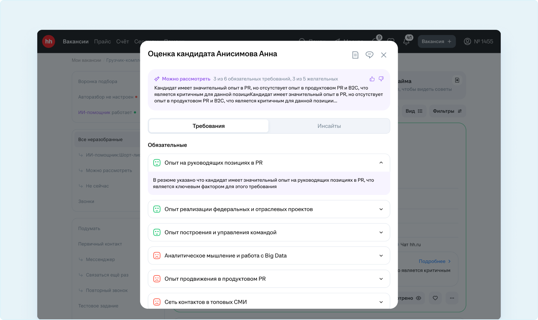
Task: Open the Фильтры filter control
Action: pyautogui.click(x=447, y=111)
